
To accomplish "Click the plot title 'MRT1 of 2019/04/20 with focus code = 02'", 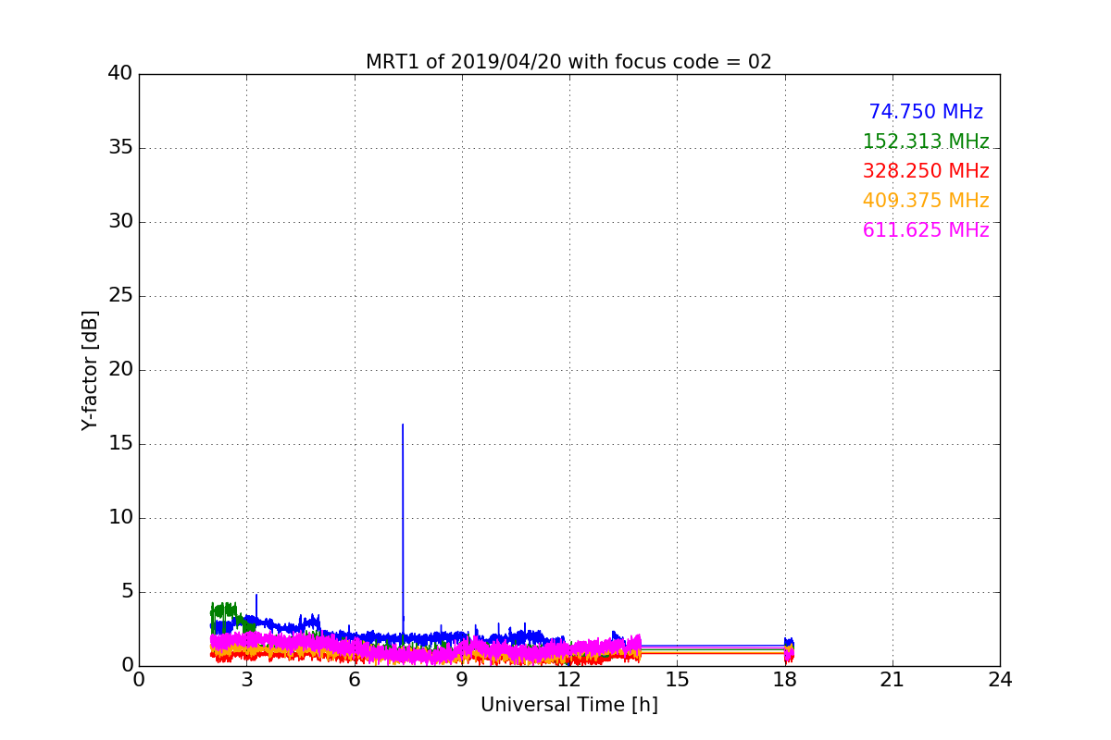I will (568, 62).
